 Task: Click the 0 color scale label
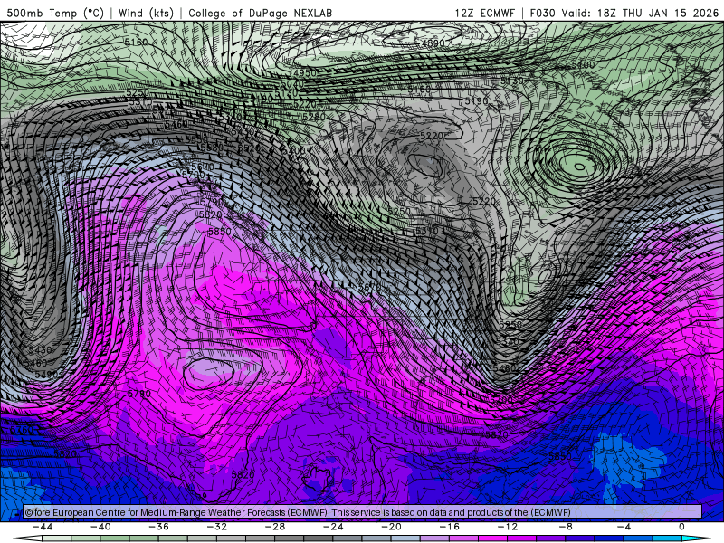[682, 527]
